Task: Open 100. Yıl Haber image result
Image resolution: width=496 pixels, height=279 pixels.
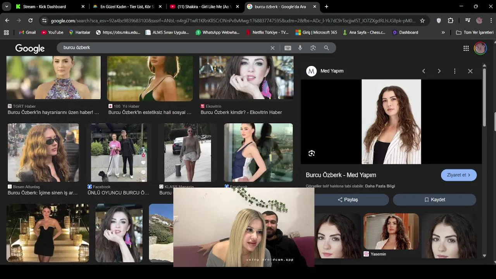Action: [x=150, y=79]
